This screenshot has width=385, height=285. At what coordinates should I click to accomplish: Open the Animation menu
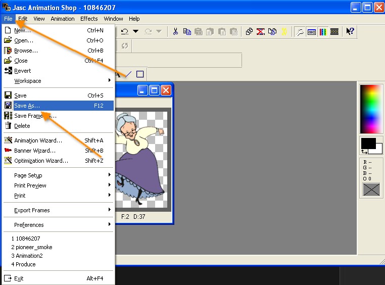[63, 19]
